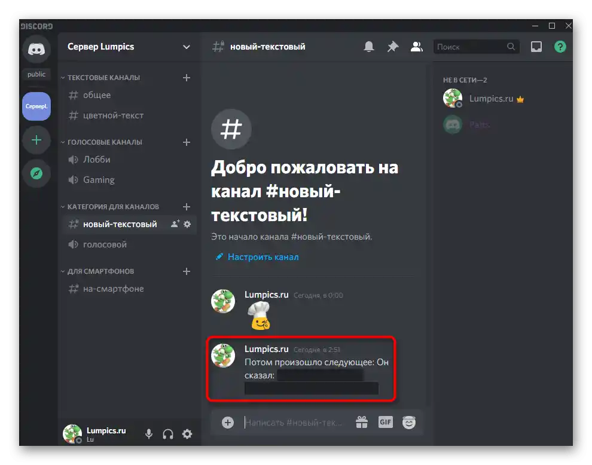Click the channel hashtag icon in header
The image size is (592, 465).
[218, 47]
